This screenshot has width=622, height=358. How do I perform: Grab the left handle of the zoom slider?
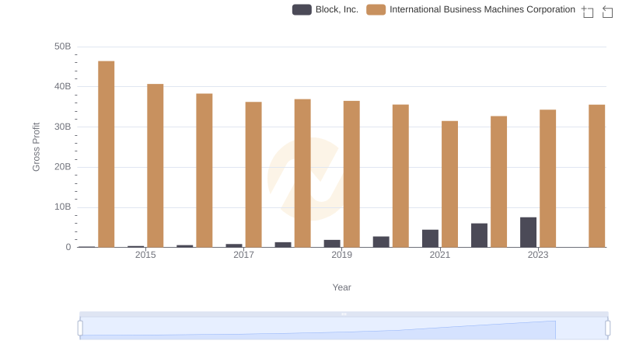tap(80, 328)
